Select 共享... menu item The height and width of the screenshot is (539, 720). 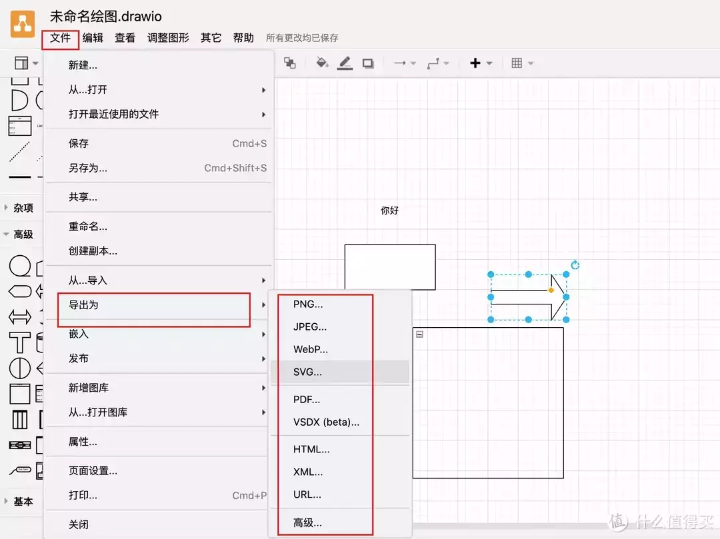[159, 197]
